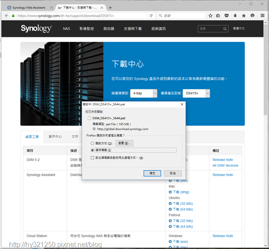Go back with the browser back arrow

coord(6,16)
